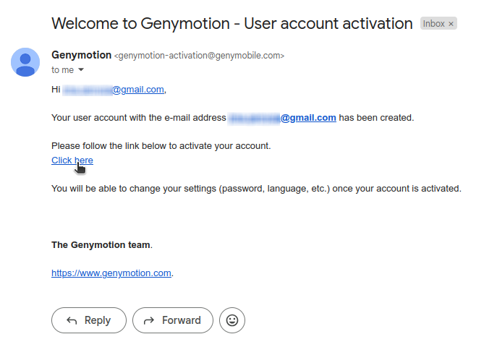Open the https://www.genymotion.com link

click(x=111, y=273)
